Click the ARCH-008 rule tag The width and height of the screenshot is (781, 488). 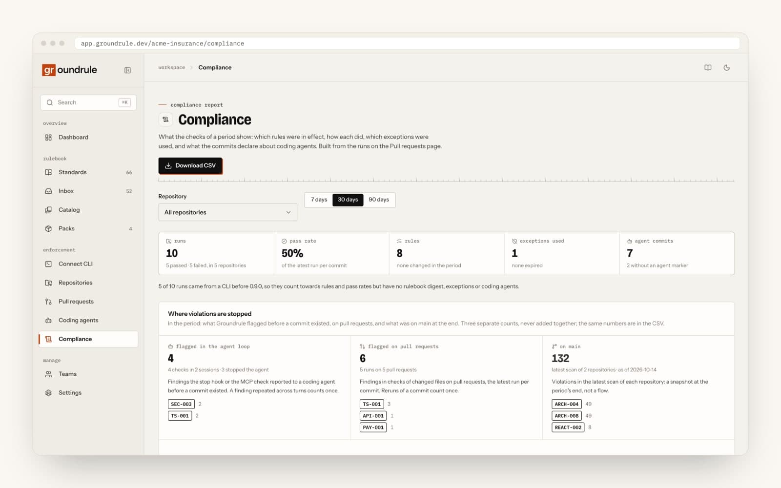[566, 416]
